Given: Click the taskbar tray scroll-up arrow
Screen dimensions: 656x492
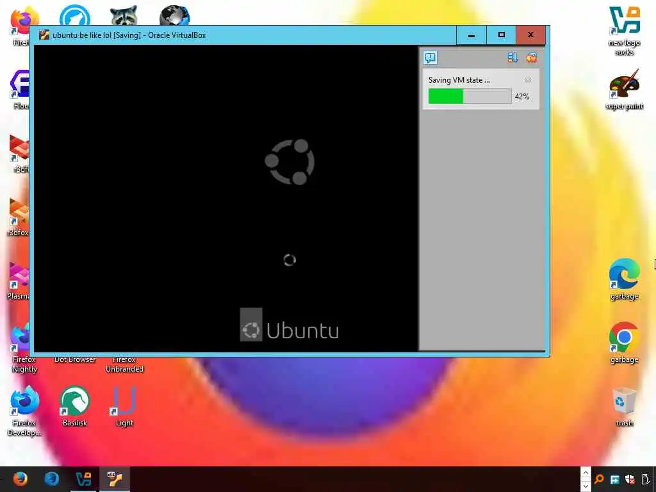Looking at the screenshot, I should click(586, 473).
